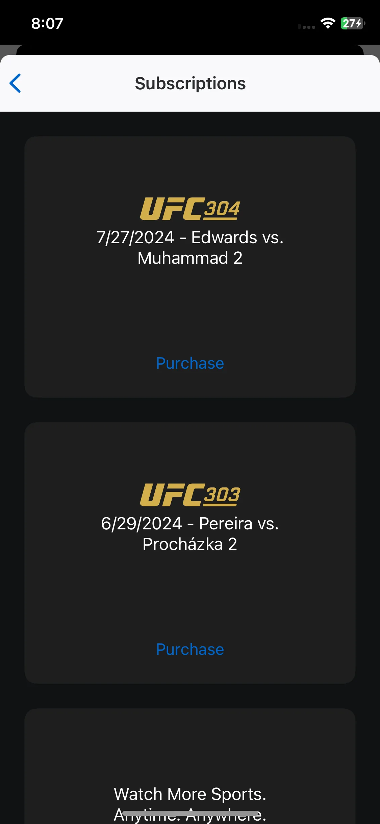Tap the 7/27/2024 event date text
The width and height of the screenshot is (380, 824).
135,237
